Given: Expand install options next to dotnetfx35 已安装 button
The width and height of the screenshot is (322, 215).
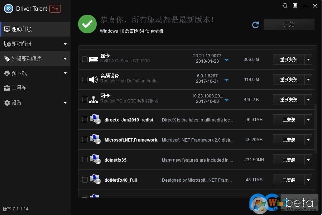Looking at the screenshot, I should 308,160.
